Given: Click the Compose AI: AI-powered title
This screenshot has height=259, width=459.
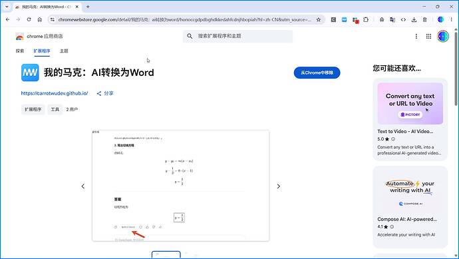Looking at the screenshot, I should (407, 219).
